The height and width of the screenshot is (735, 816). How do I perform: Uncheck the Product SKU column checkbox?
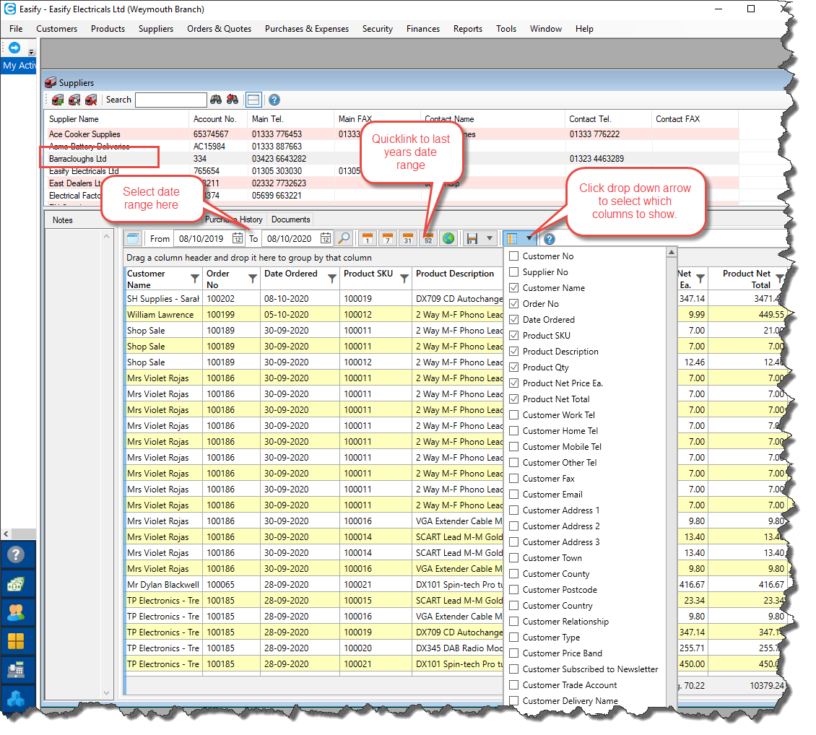(x=514, y=336)
